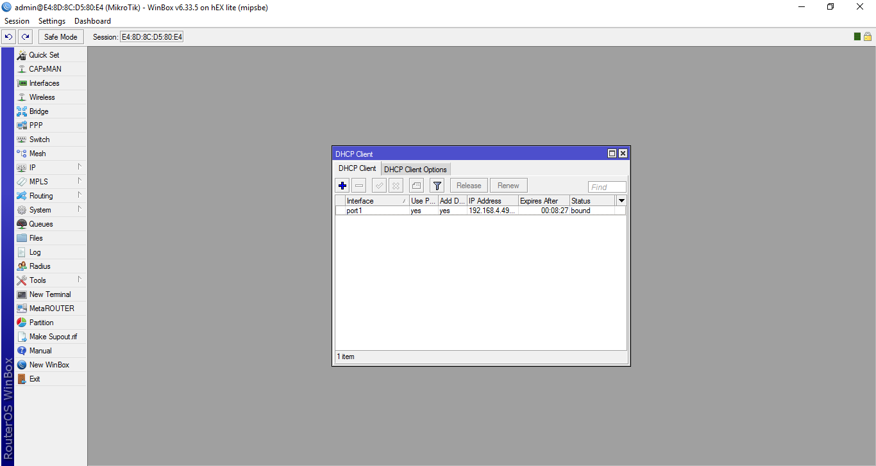This screenshot has width=876, height=466.
Task: Maximize the DHCP Client window
Action: (612, 154)
